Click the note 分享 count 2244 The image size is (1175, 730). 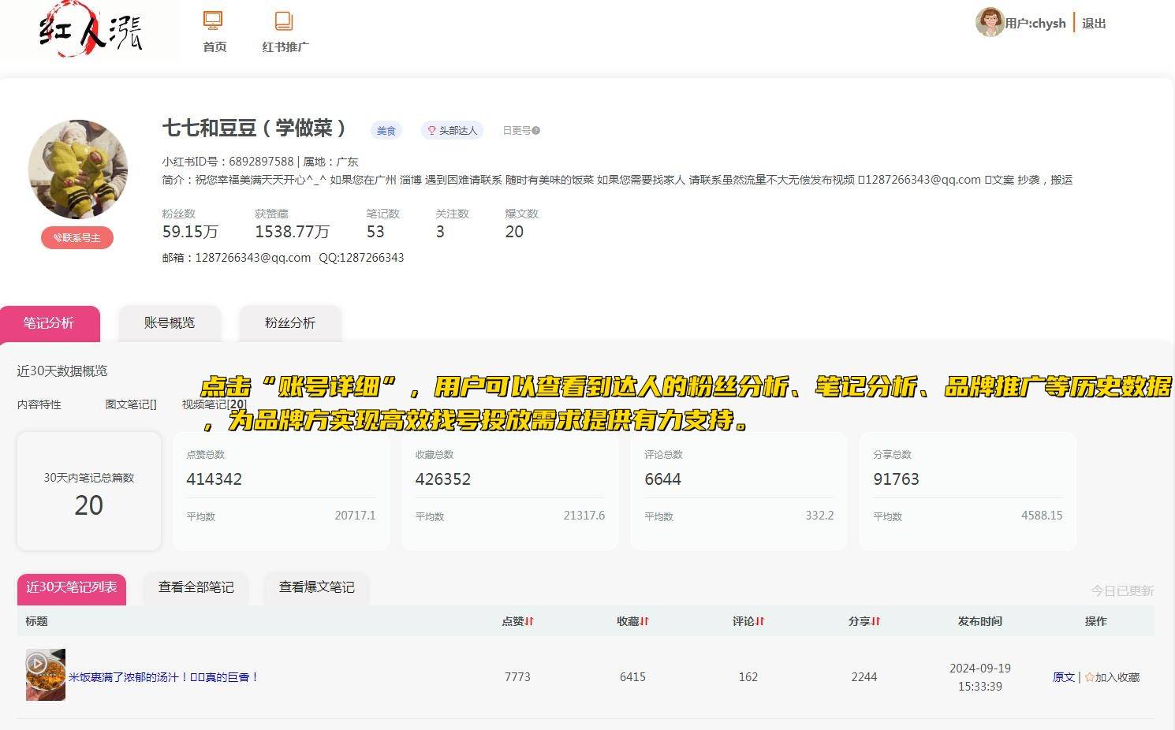(x=864, y=677)
